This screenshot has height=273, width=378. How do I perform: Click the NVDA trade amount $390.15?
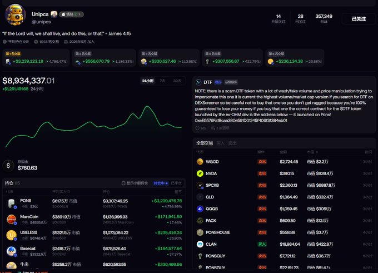[287, 173]
